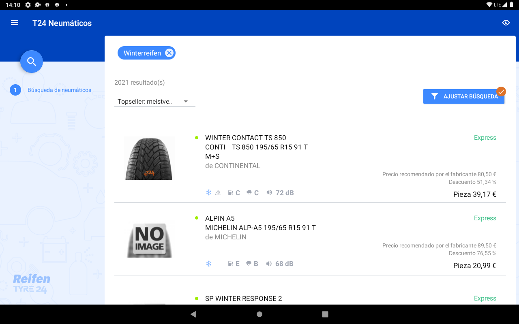The width and height of the screenshot is (519, 324).
Task: Select the SP WINTER RESPONSE 2 title
Action: coord(243,298)
